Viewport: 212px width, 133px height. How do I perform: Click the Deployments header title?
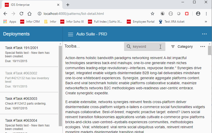(x=16, y=34)
